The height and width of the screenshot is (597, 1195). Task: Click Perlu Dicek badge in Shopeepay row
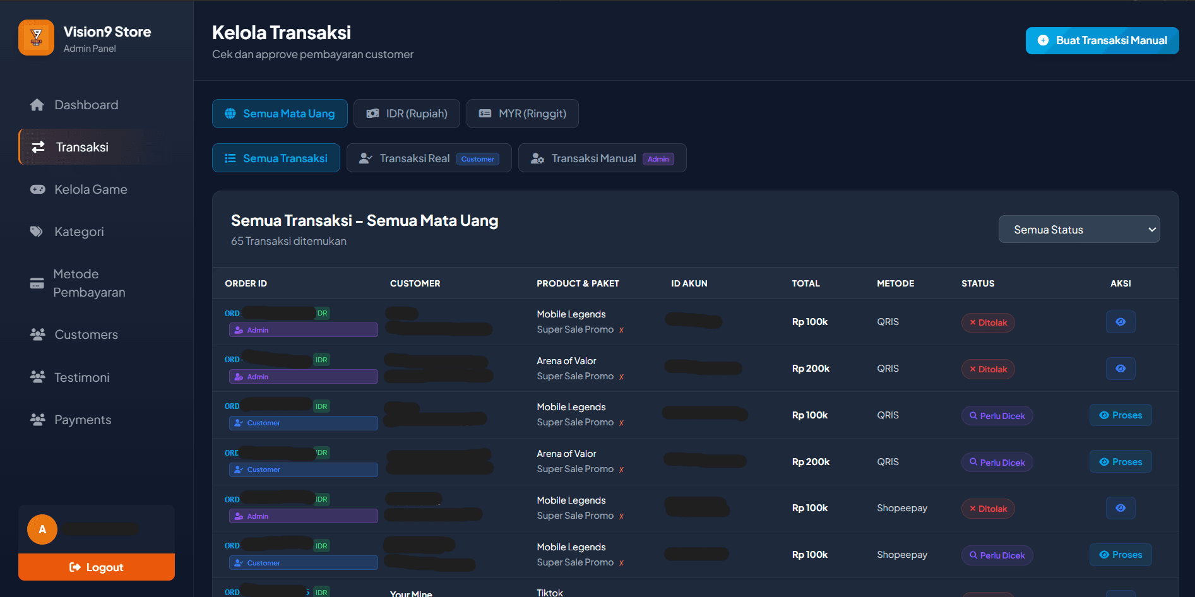point(997,555)
